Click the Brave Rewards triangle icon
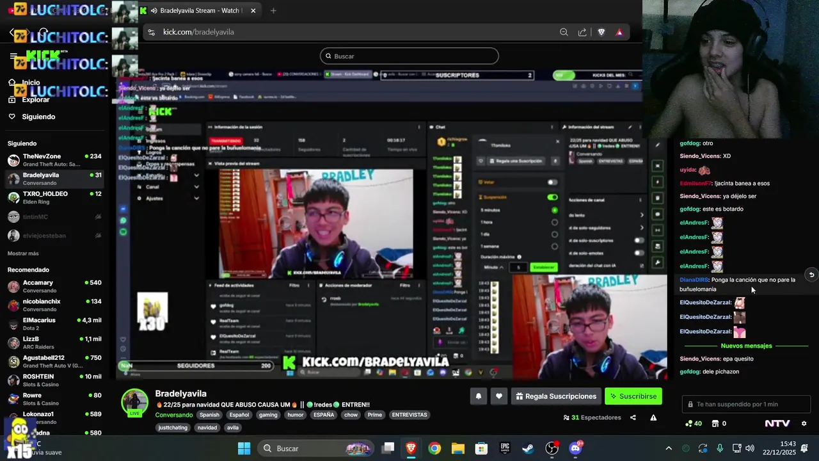 (619, 32)
